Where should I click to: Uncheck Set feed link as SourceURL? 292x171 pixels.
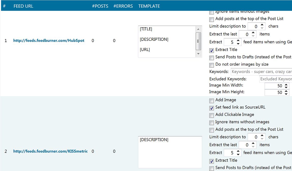click(x=212, y=108)
